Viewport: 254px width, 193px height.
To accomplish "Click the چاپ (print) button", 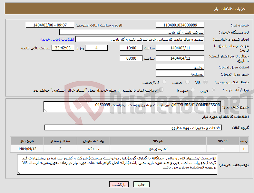I will 141,184.
